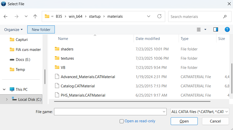233x130 pixels.
Task: Click the startup breadcrumb segment
Action: (x=95, y=16)
